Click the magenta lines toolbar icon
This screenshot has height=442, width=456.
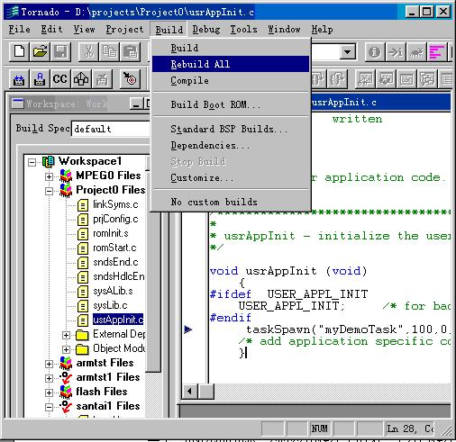pos(437,52)
